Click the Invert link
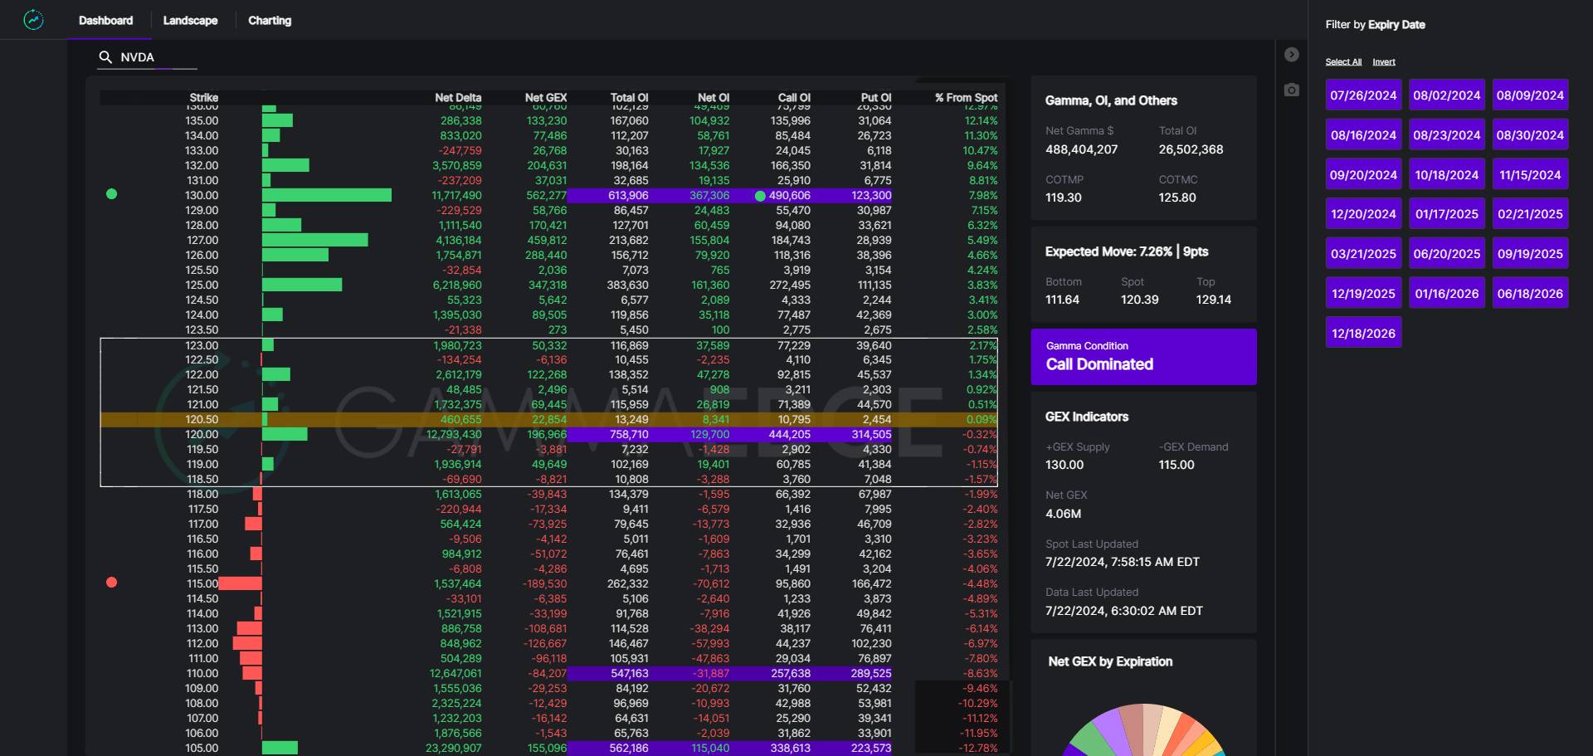This screenshot has height=756, width=1593. pyautogui.click(x=1384, y=62)
